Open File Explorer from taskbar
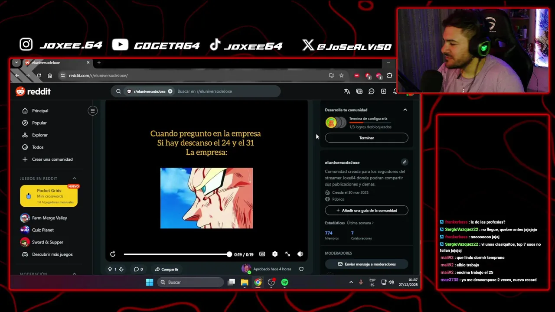Screen dimensions: 555x312 245,282
